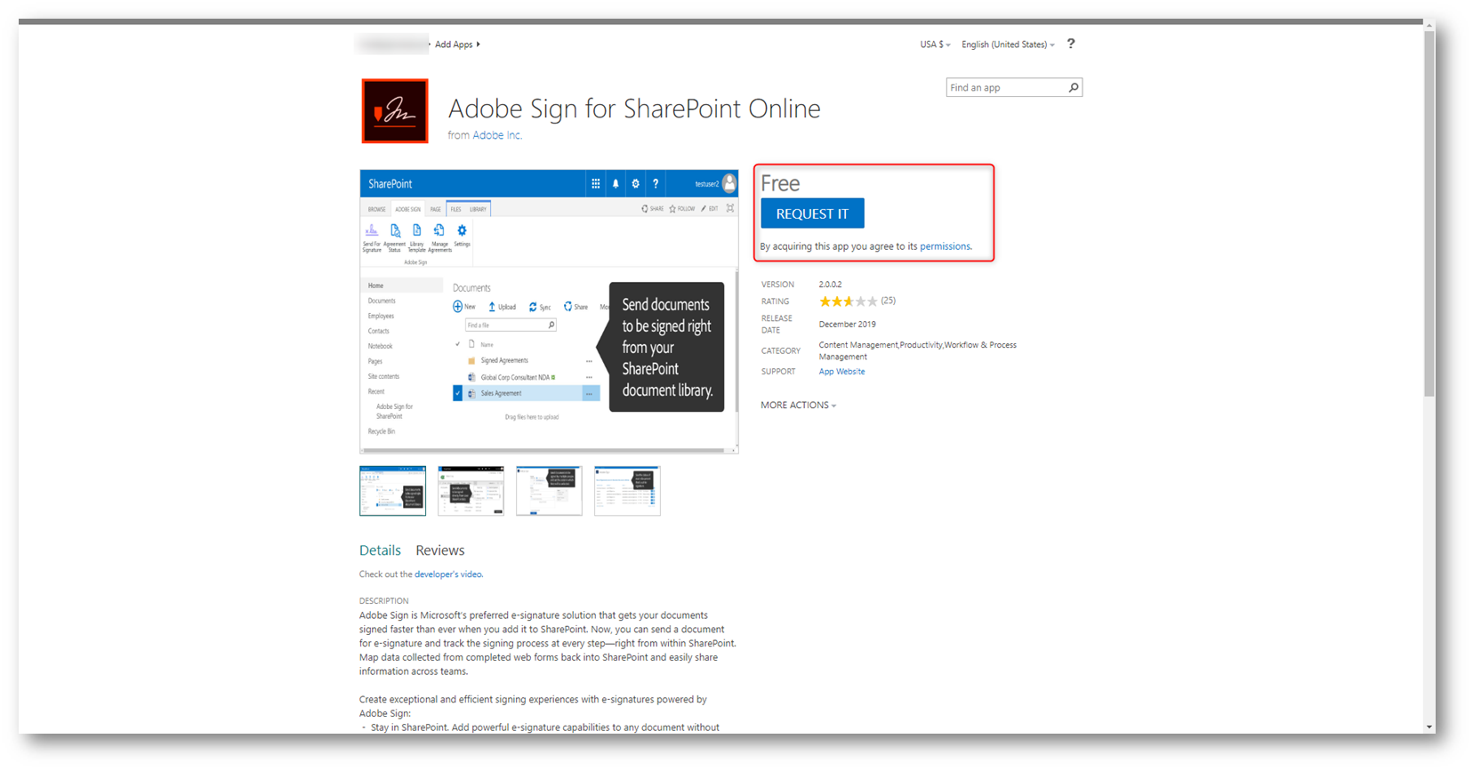Click the Adobe Sign for SharePoint Online title
The width and height of the screenshot is (1473, 771).
point(634,108)
